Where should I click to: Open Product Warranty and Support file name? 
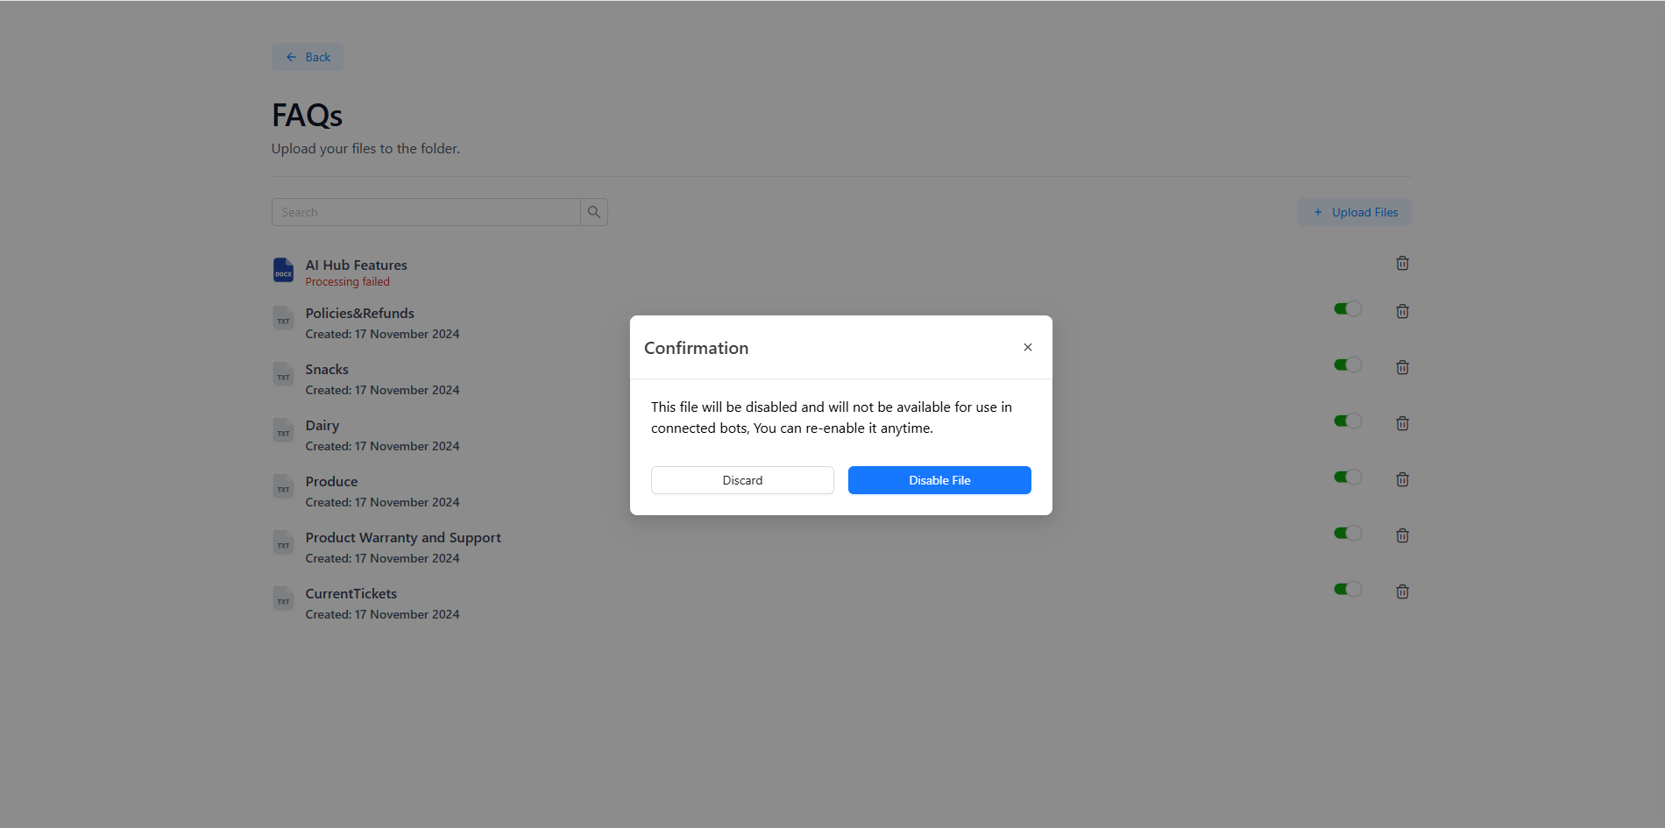coord(403,537)
